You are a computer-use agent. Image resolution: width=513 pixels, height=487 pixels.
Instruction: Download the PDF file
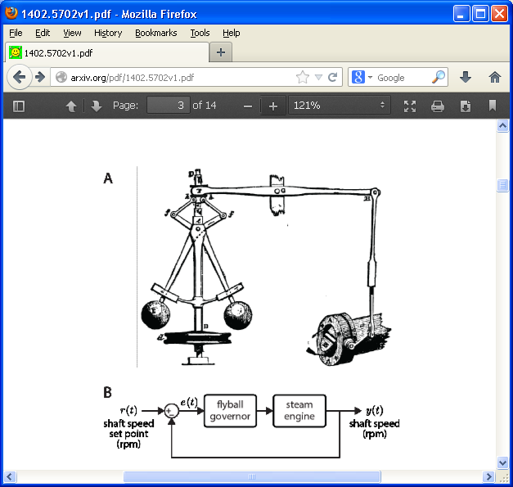tap(465, 106)
